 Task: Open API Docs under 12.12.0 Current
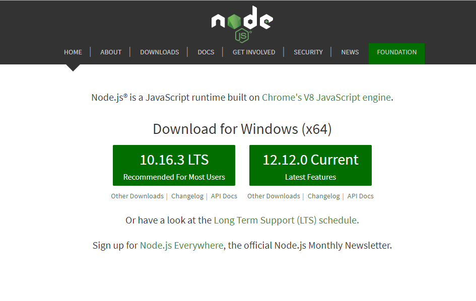tap(360, 196)
